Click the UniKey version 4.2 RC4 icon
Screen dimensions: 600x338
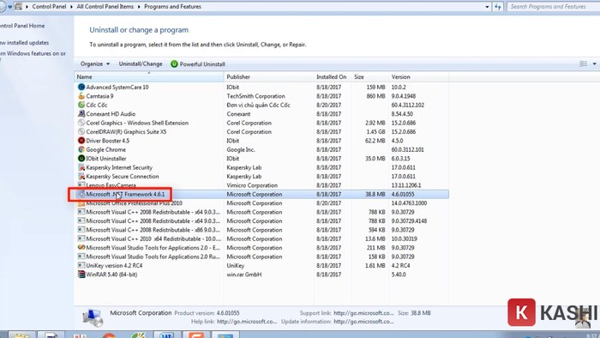click(x=81, y=265)
